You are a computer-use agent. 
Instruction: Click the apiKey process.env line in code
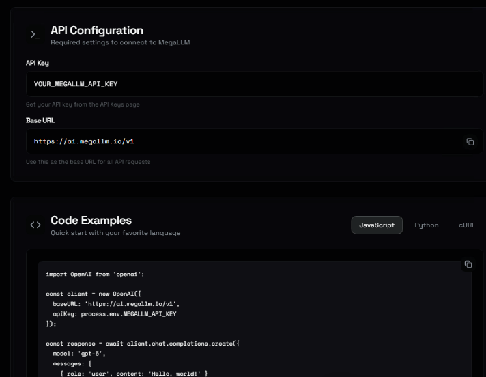point(115,313)
